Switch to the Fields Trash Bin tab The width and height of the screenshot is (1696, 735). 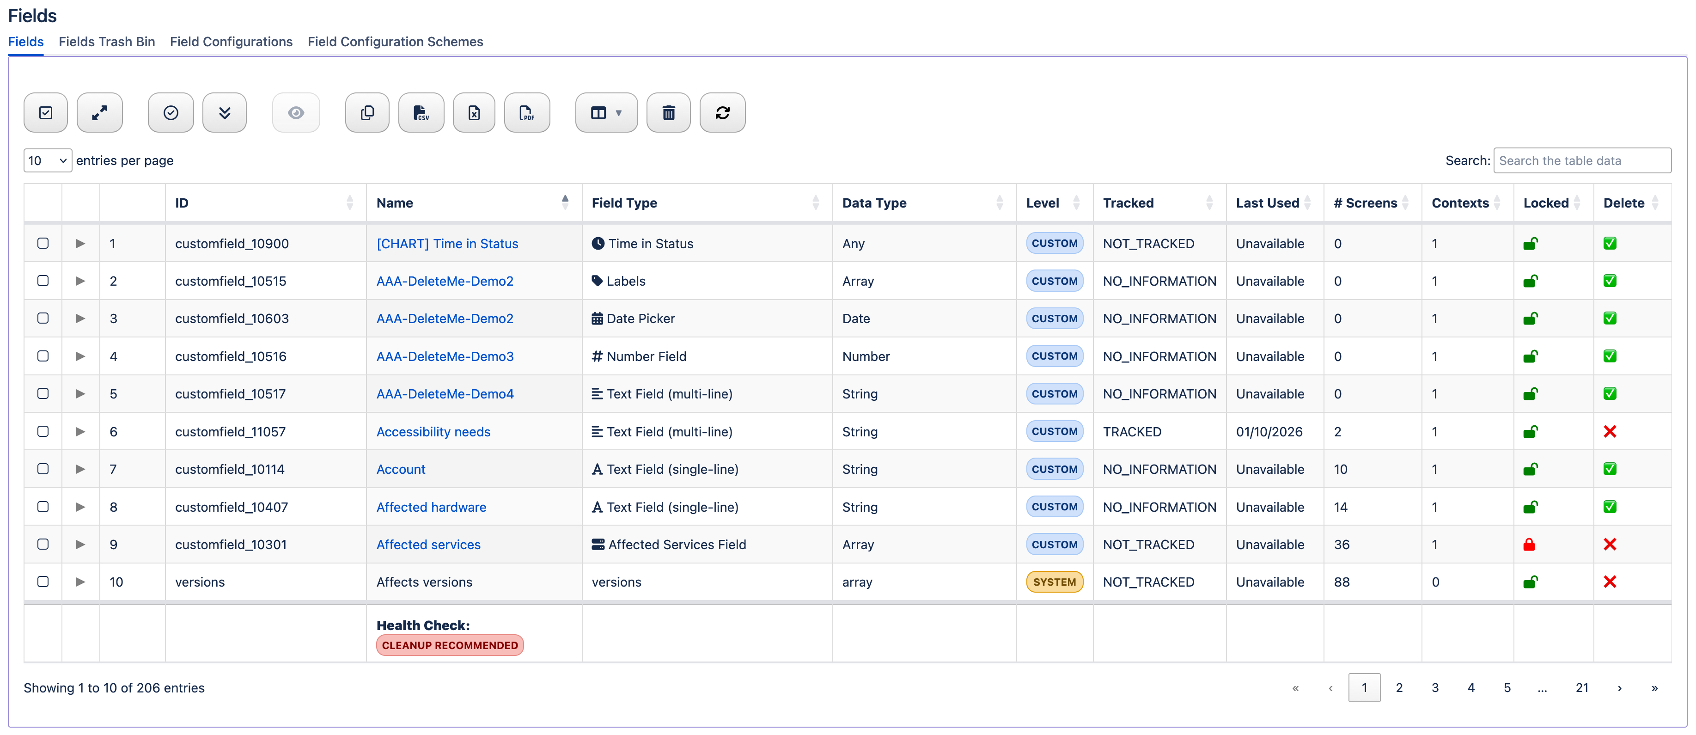(x=107, y=42)
